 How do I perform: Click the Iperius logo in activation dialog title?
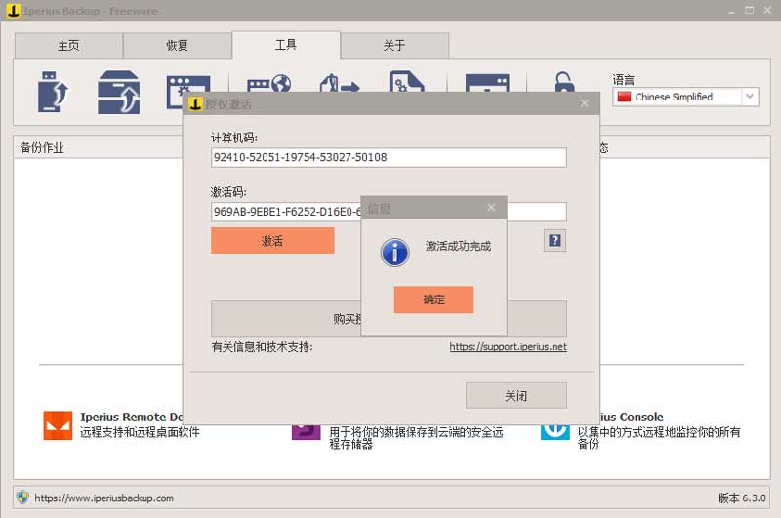[x=195, y=103]
